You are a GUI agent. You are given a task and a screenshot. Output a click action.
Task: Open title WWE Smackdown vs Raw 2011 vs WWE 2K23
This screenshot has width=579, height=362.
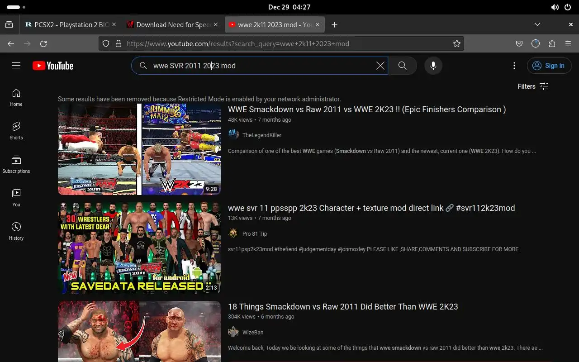point(367,110)
